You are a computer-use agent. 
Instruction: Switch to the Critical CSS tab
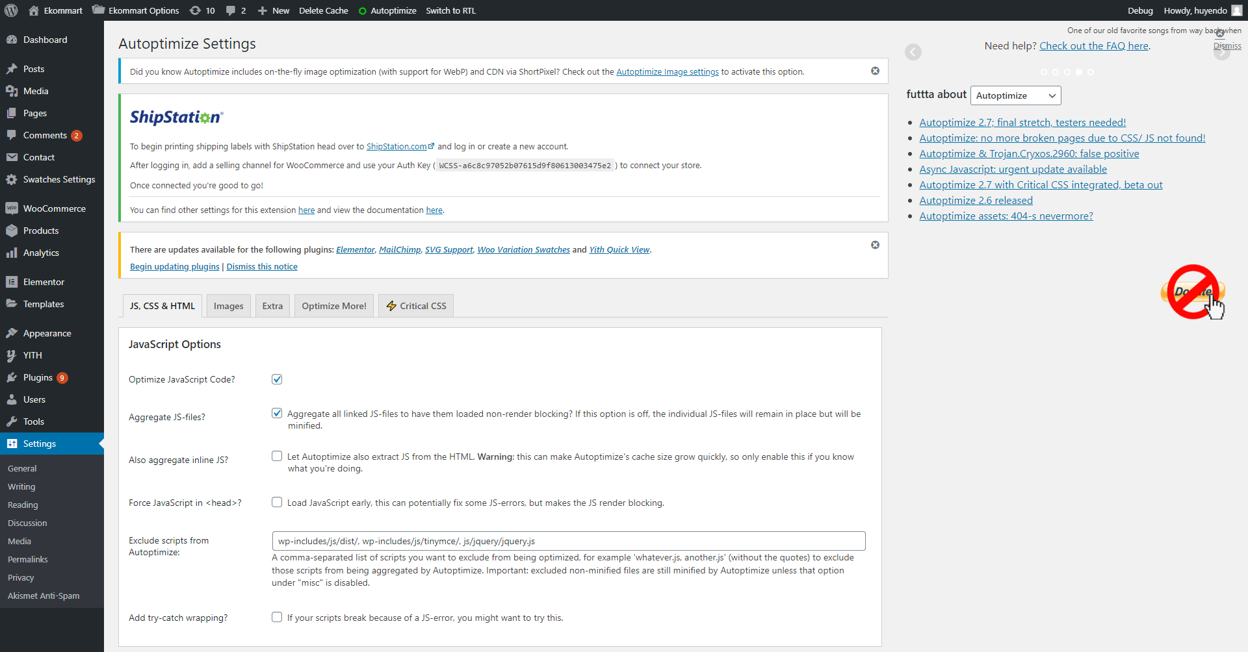tap(416, 306)
